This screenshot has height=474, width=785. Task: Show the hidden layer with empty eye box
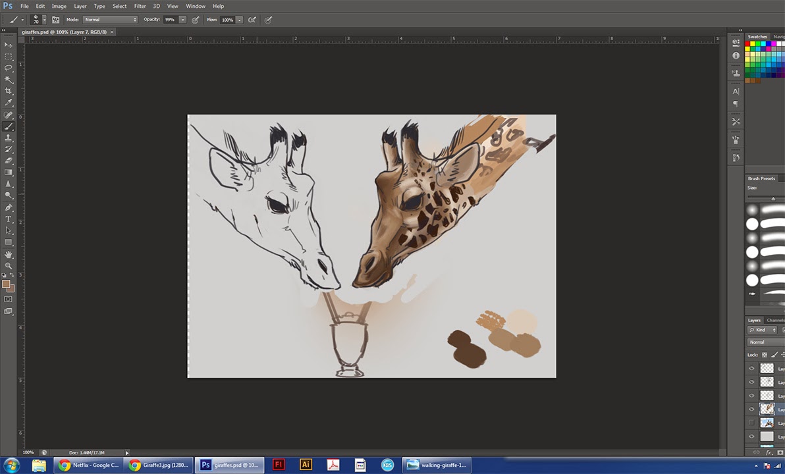(x=751, y=423)
